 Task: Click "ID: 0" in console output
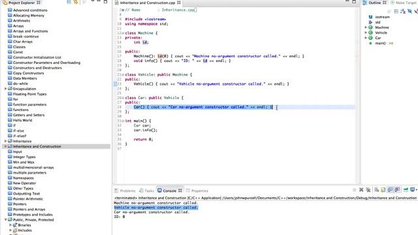tap(120, 217)
